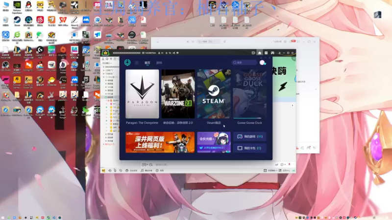Select the Epic Games Launcher desktop icon
The width and height of the screenshot is (392, 220).
(86, 82)
